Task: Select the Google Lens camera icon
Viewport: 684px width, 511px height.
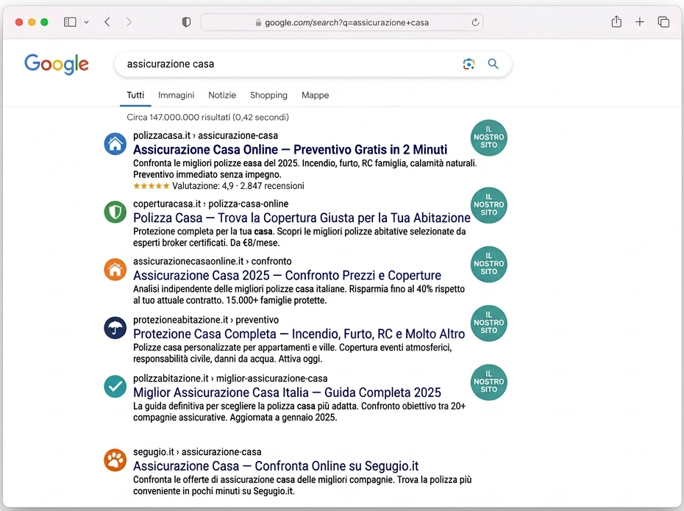Action: pos(469,64)
